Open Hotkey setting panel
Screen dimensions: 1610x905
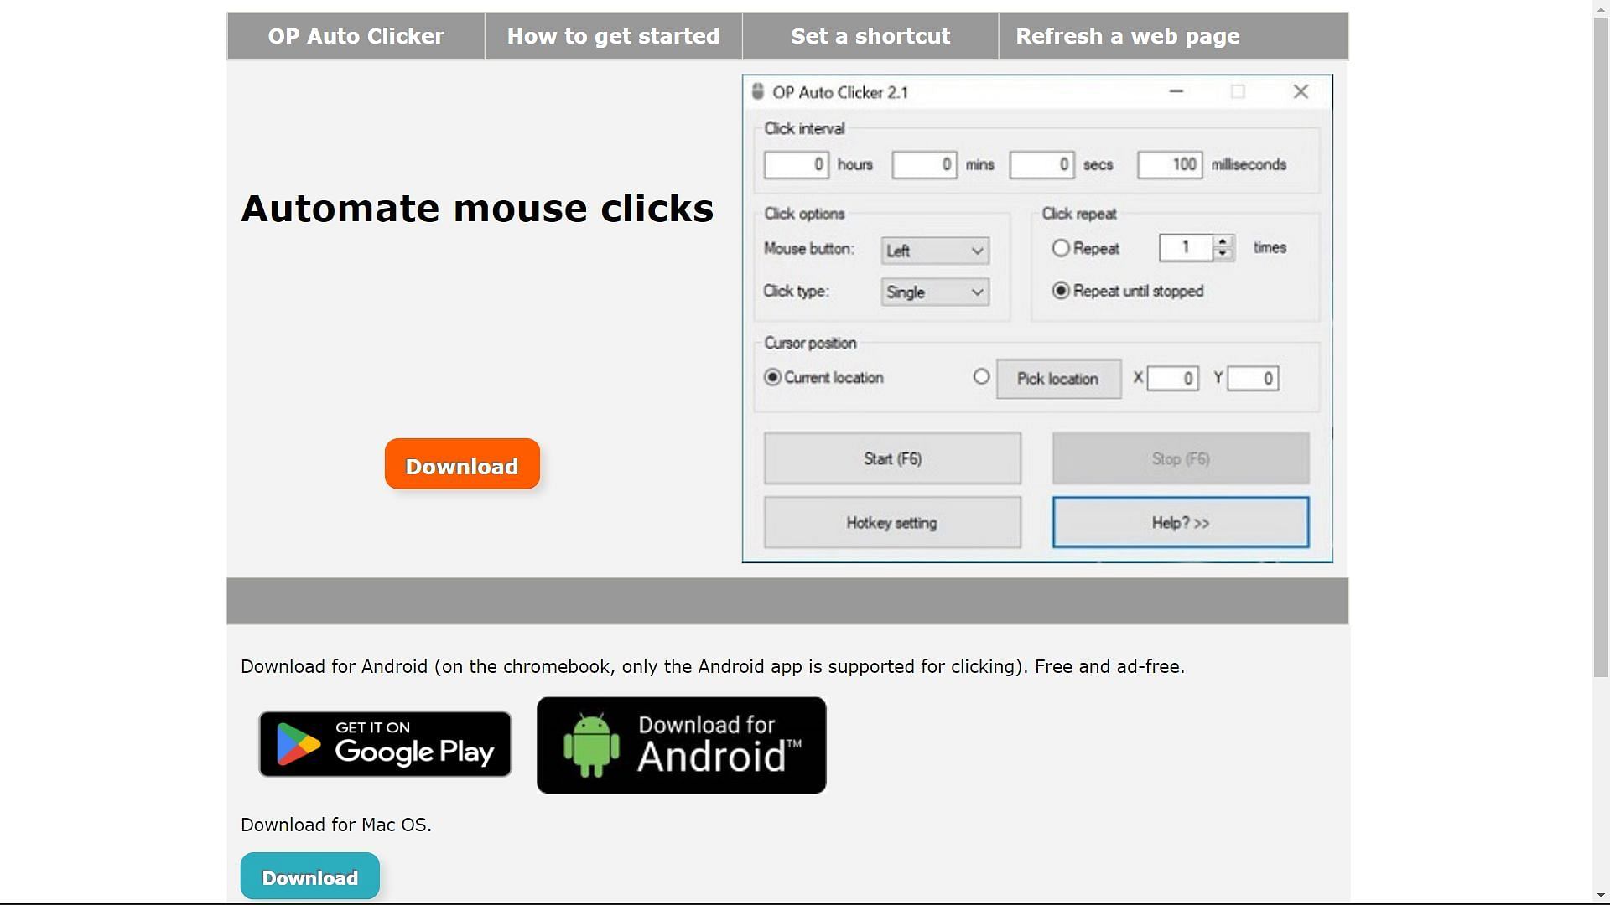point(891,521)
